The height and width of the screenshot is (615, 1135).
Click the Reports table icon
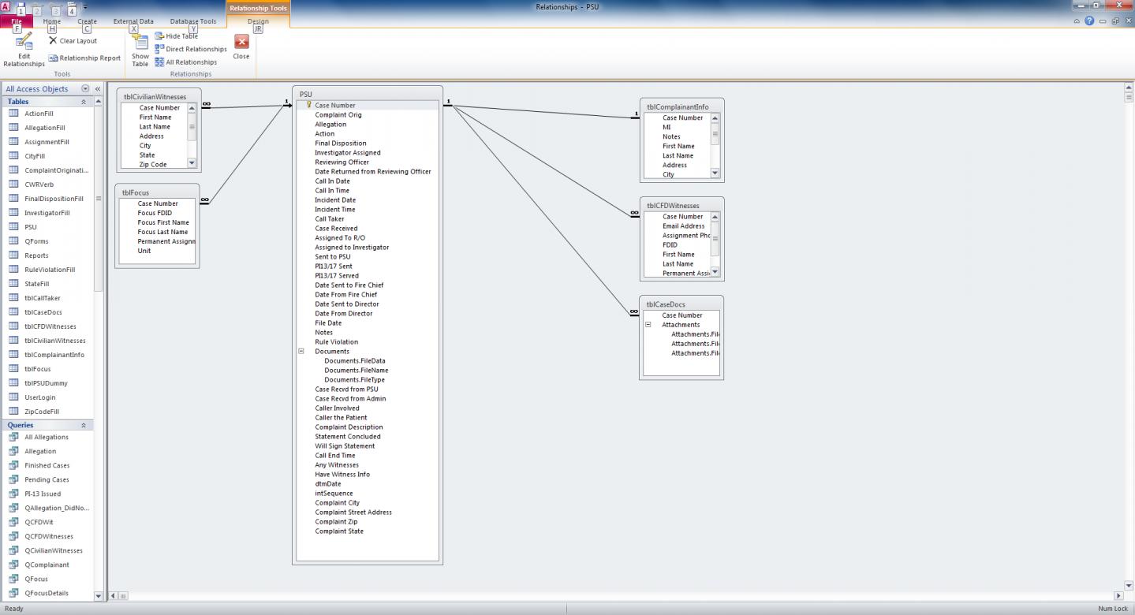pos(13,255)
